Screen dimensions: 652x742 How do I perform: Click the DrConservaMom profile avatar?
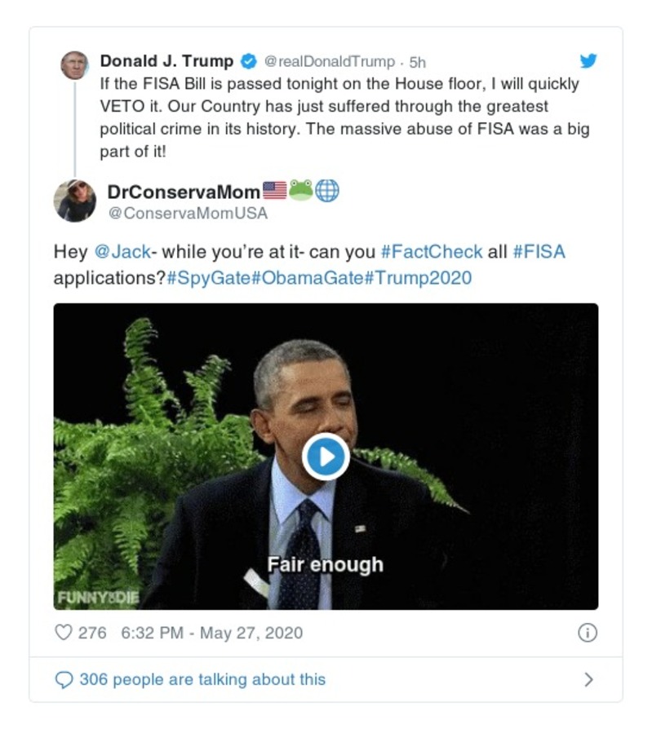coord(75,201)
